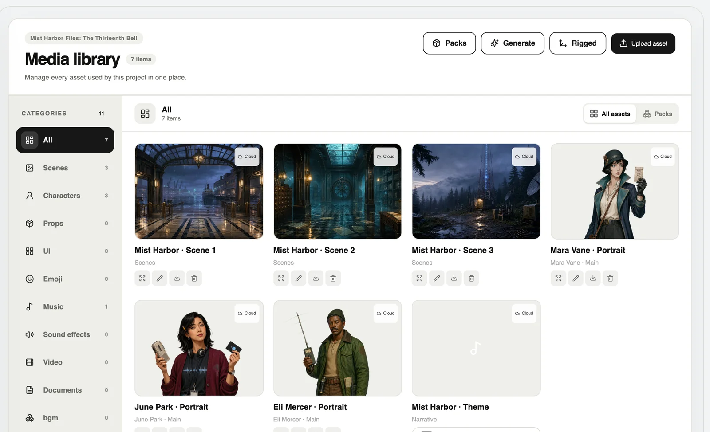This screenshot has height=432, width=710.
Task: Select the All category in sidebar
Action: 65,140
